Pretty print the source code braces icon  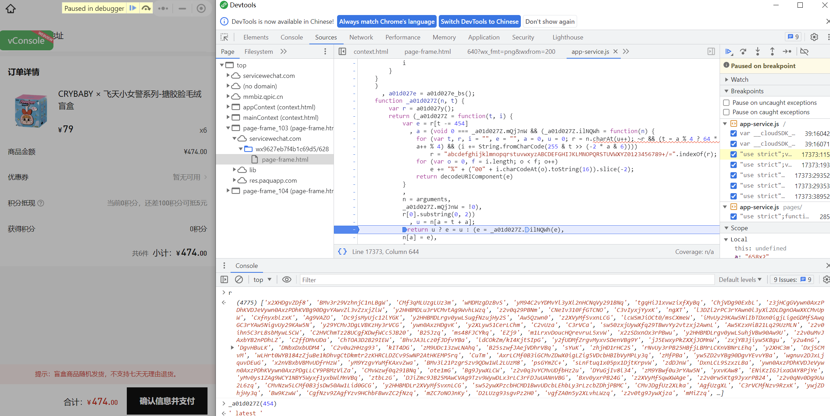click(x=342, y=251)
